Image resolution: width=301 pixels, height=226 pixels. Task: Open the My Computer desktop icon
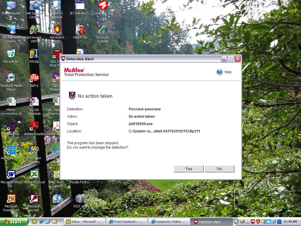[x=11, y=8]
